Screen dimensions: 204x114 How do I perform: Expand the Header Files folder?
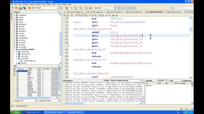[x=17, y=52]
